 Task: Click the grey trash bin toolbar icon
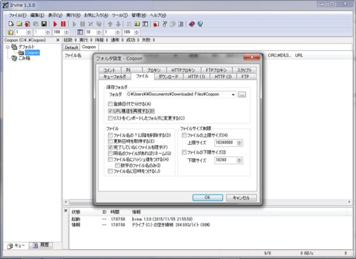click(x=98, y=24)
